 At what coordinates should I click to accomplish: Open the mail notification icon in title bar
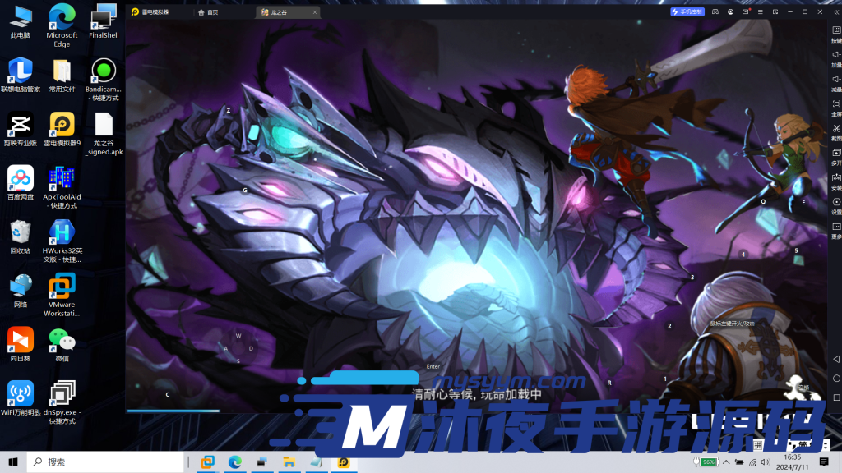745,12
